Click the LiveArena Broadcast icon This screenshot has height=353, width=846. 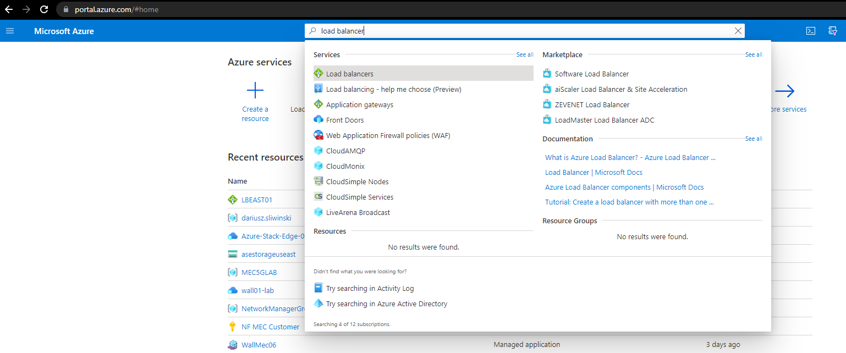tap(318, 212)
